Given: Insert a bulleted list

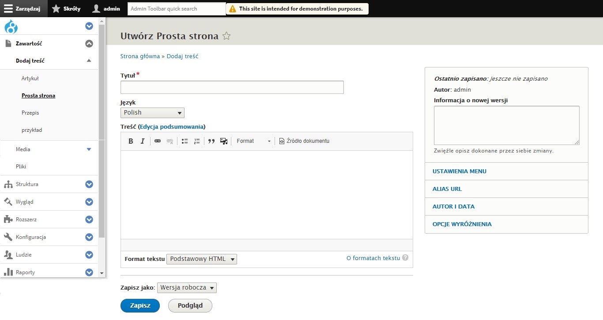Looking at the screenshot, I should click(185, 141).
